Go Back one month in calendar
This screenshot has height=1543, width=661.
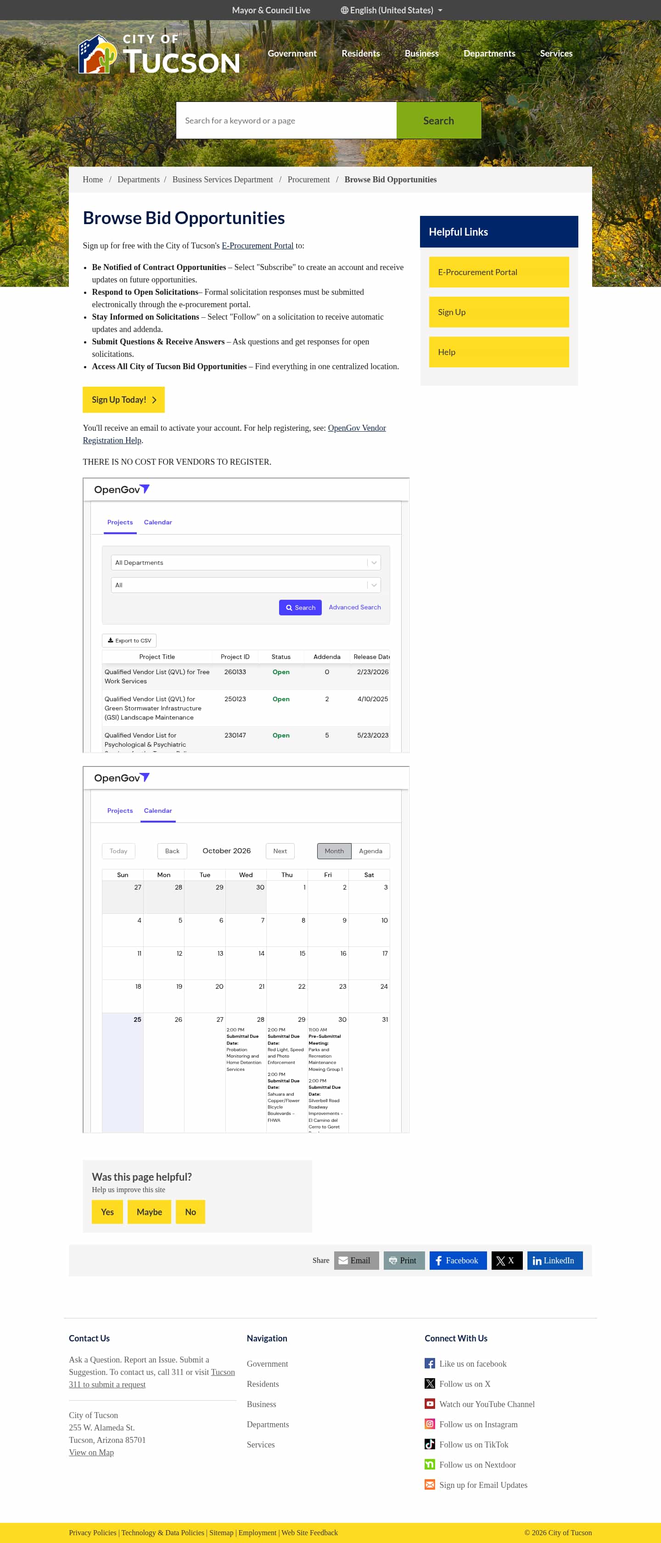pyautogui.click(x=173, y=851)
